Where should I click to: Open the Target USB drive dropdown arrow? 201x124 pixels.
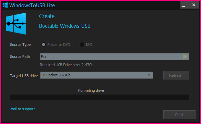(x=149, y=75)
